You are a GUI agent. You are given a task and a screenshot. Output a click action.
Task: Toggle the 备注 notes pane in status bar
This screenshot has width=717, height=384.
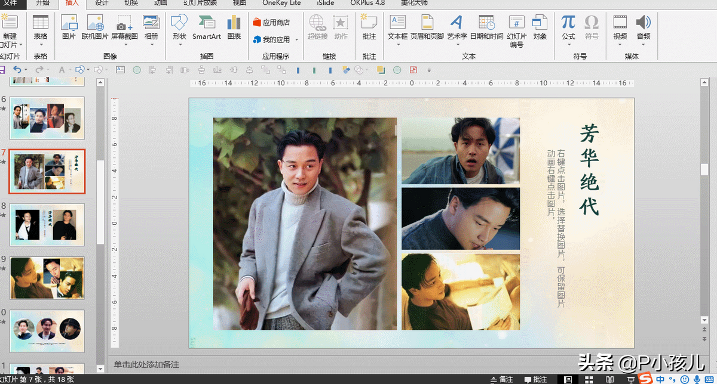pyautogui.click(x=501, y=379)
